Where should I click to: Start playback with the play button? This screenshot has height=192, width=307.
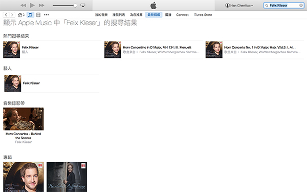tap(32, 5)
